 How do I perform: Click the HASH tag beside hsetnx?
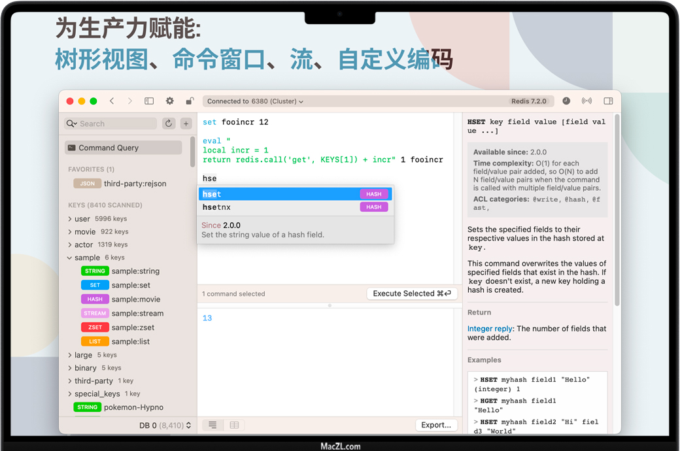point(374,207)
